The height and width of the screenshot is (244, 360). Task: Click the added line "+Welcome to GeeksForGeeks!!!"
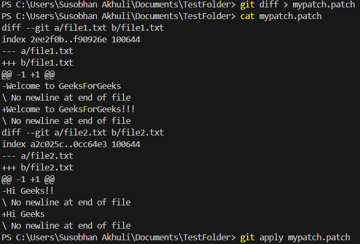(x=68, y=109)
